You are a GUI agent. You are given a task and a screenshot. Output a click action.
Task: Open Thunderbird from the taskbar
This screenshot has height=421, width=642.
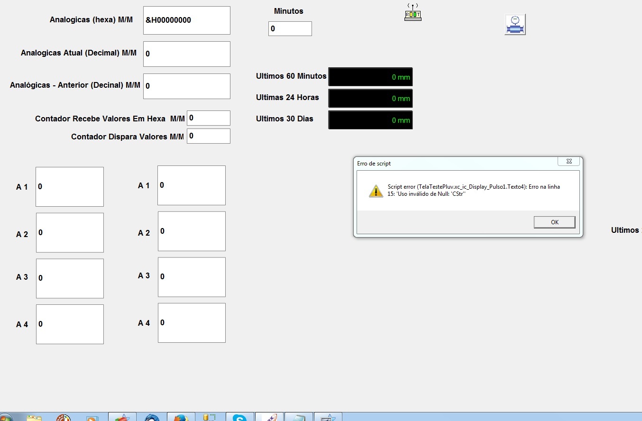152,417
